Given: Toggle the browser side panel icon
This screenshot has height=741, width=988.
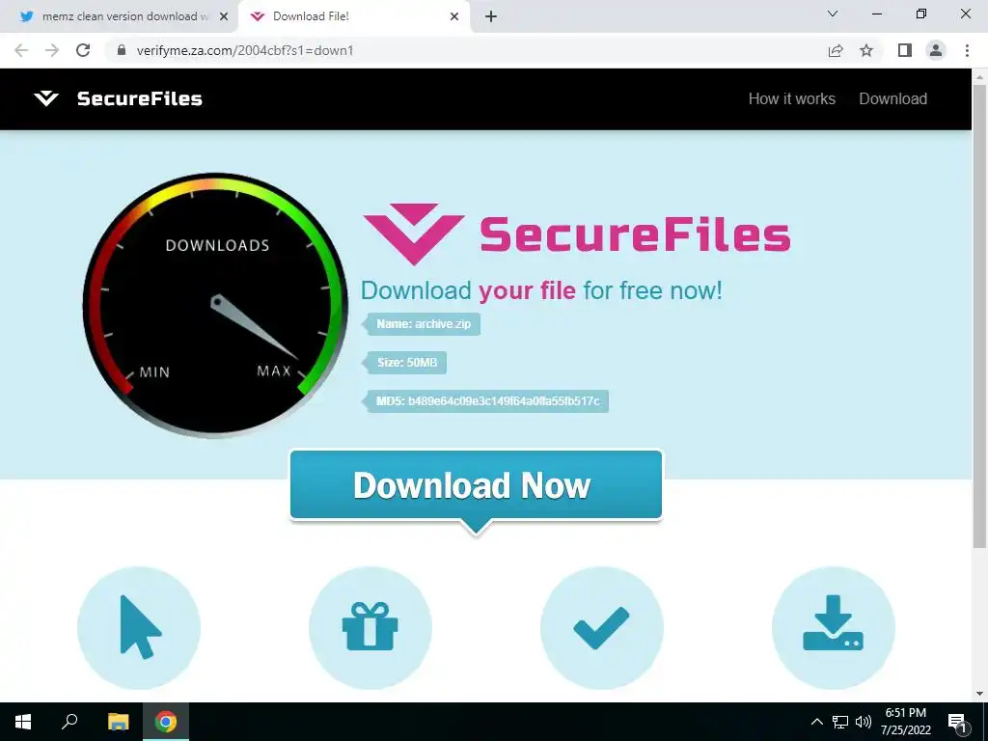Looking at the screenshot, I should [x=905, y=50].
